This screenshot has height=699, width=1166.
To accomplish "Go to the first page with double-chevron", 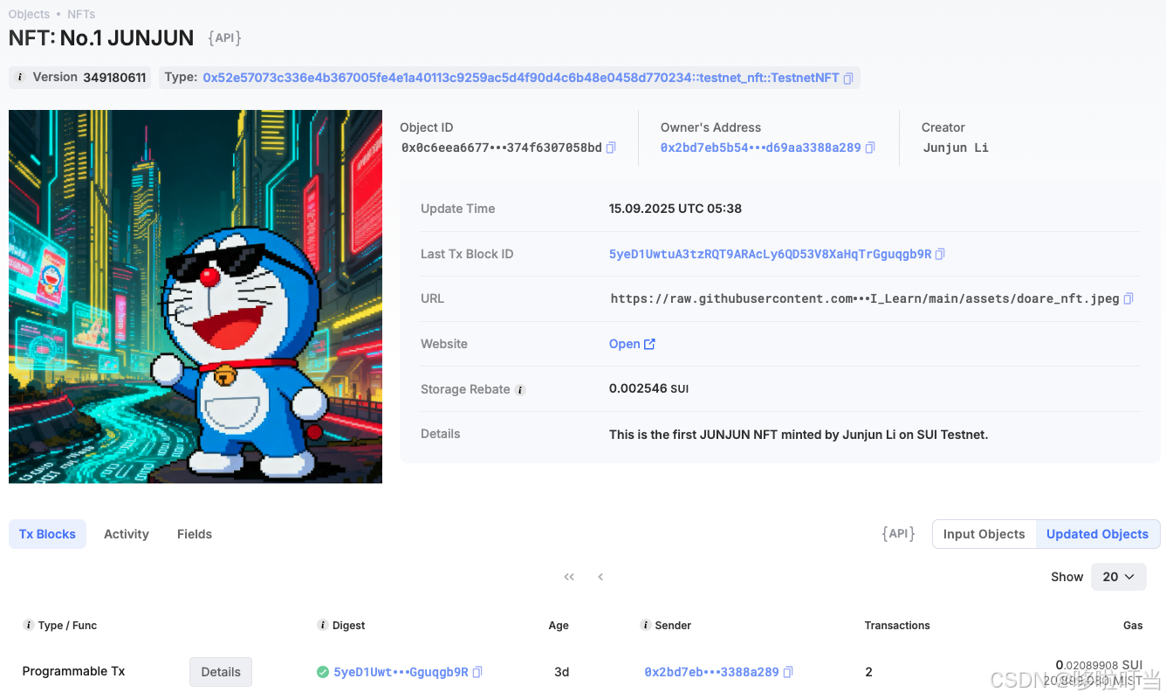I will [x=569, y=577].
